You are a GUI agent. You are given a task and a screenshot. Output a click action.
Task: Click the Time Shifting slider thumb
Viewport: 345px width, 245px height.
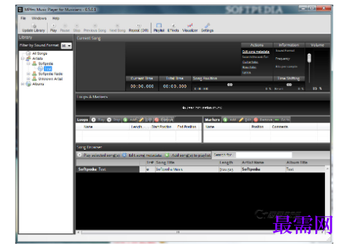(x=289, y=84)
